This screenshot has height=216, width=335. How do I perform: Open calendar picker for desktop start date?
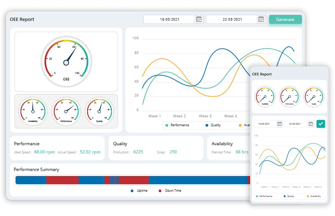point(198,19)
